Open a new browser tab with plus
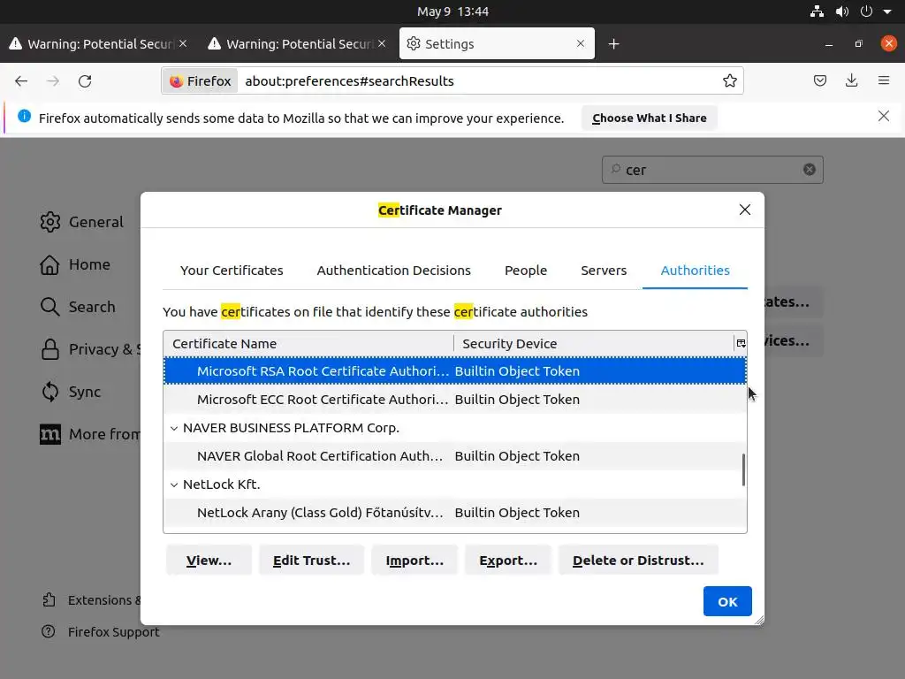Viewport: 905px width, 679px height. pos(613,44)
